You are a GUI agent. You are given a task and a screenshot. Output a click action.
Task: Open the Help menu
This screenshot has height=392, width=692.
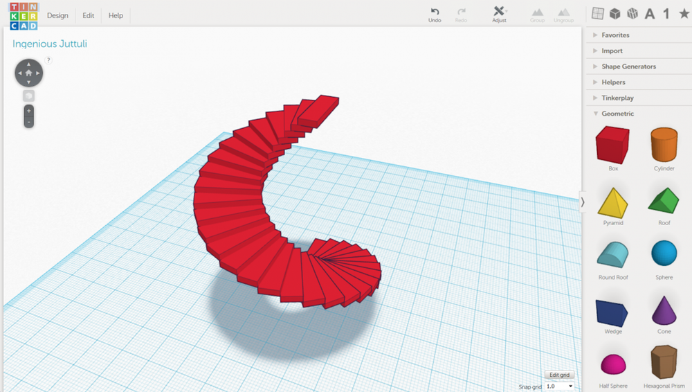pyautogui.click(x=116, y=15)
